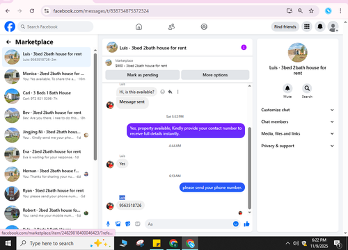Open Jingjing Ni 3bed 2bath conversation

pos(47,135)
